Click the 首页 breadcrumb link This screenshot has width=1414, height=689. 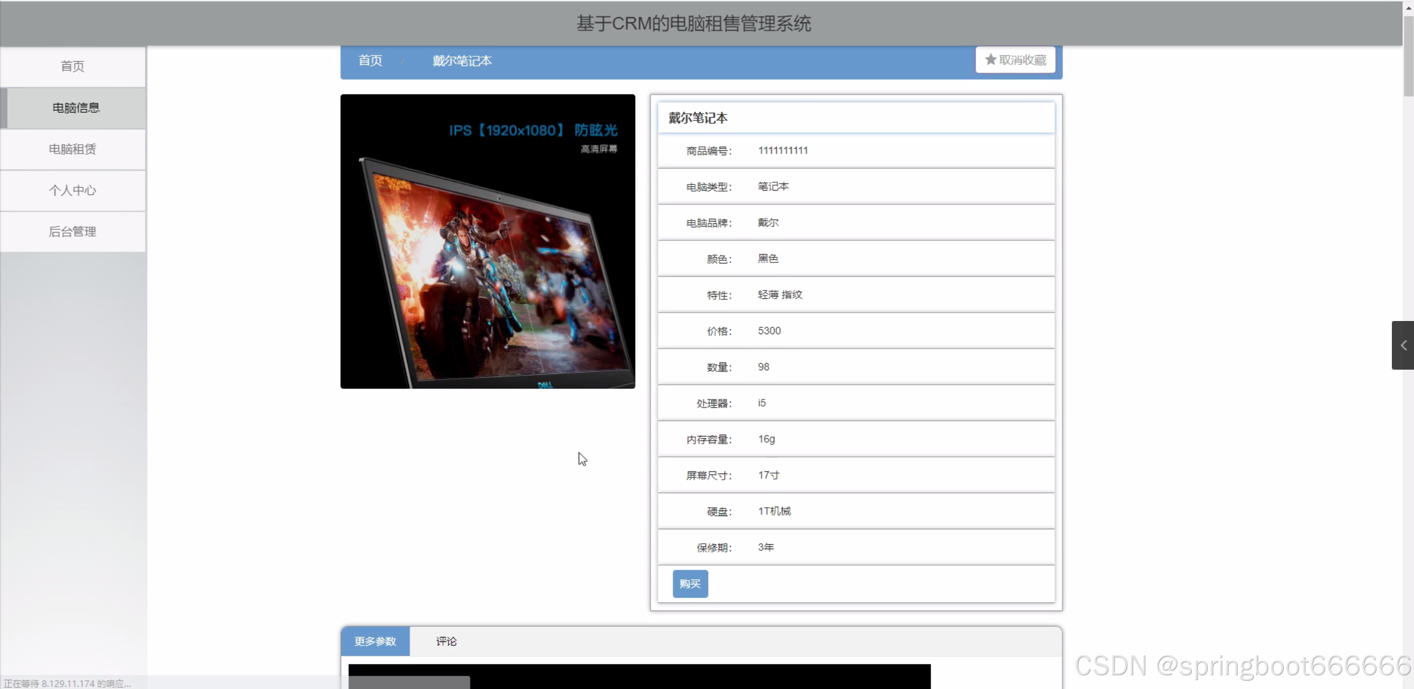(x=370, y=61)
